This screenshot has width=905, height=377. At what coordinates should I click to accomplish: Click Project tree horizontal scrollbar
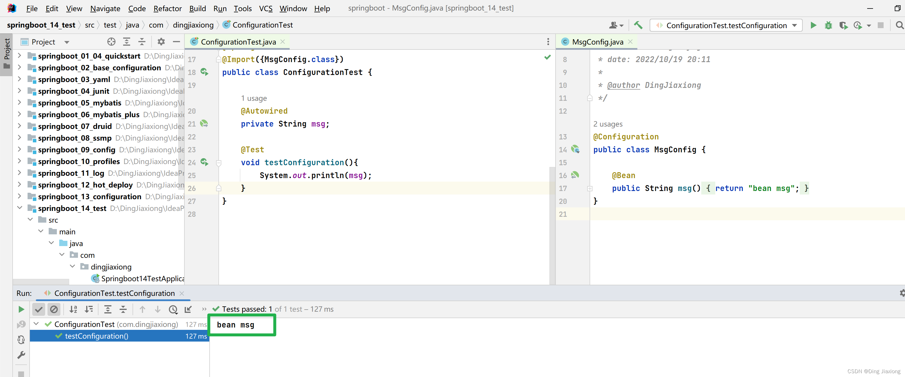[x=41, y=282]
